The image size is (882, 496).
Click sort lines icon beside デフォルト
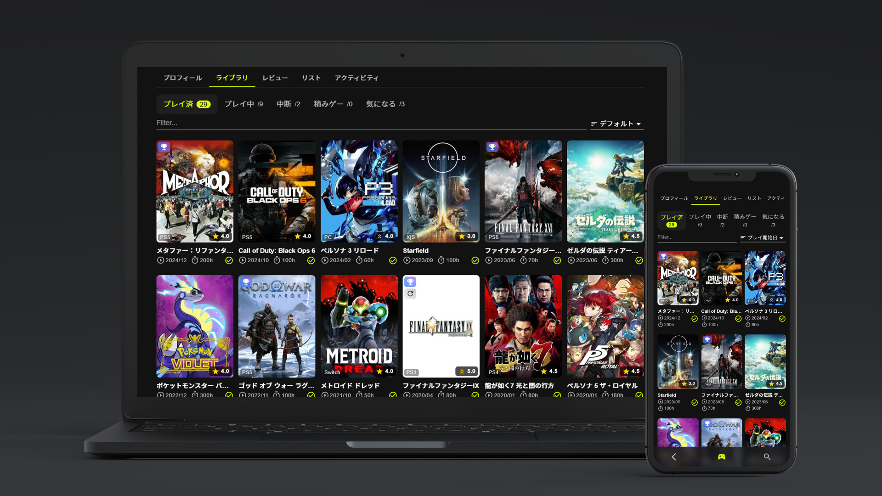click(594, 124)
